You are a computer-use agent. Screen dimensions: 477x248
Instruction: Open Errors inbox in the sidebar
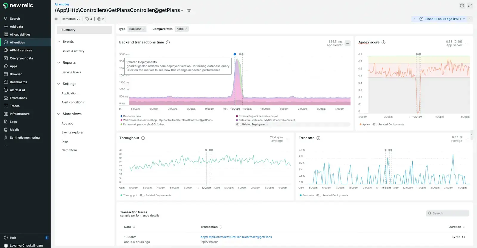point(18,98)
